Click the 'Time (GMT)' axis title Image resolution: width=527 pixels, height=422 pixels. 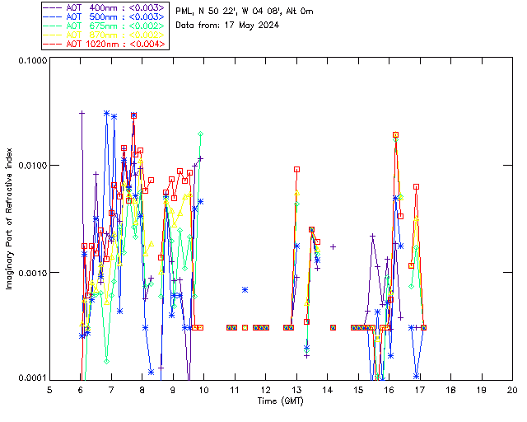280,401
